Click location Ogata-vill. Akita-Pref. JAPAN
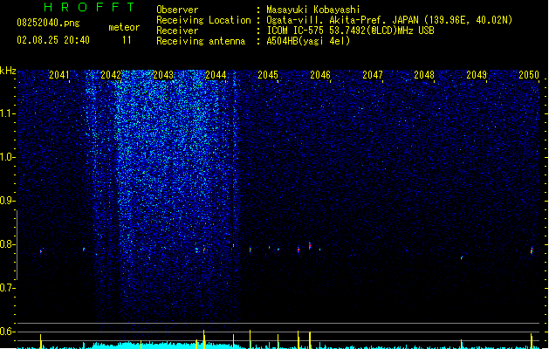The image size is (549, 349). pos(342,20)
